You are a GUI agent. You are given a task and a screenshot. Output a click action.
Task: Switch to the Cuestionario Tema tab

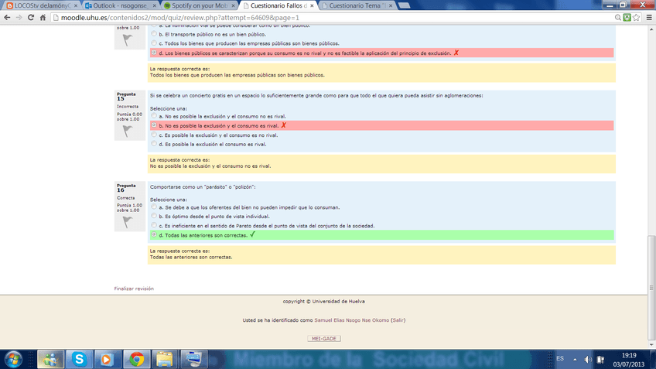357,6
